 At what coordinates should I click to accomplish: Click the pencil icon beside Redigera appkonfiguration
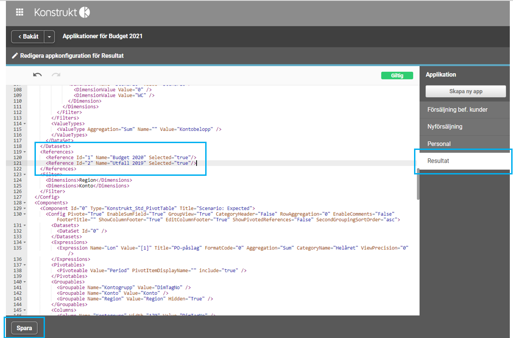pyautogui.click(x=14, y=56)
